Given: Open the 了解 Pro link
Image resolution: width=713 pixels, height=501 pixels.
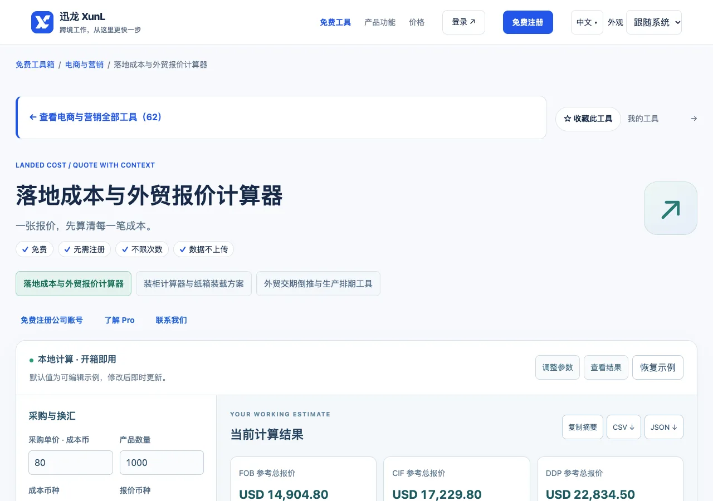Looking at the screenshot, I should [x=120, y=320].
